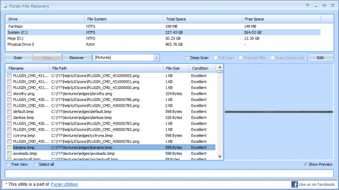
Task: Click the file list scroll up arrow
Action: (x=220, y=67)
